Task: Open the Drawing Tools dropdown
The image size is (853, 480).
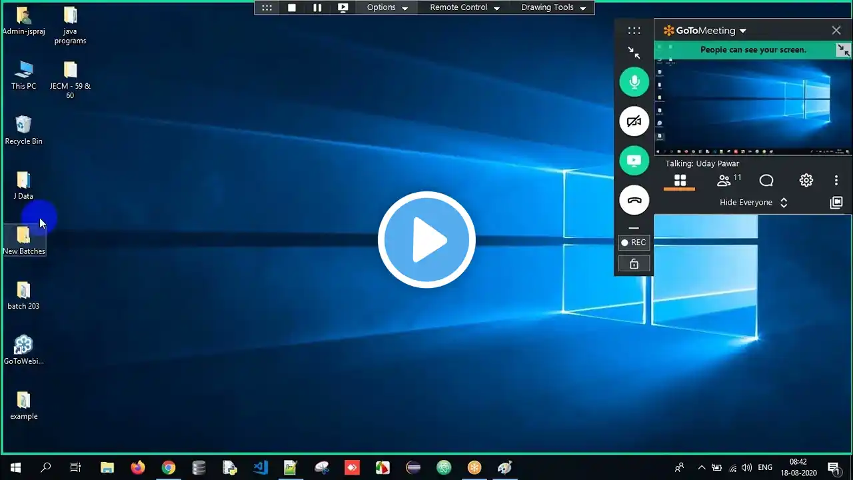Action: [553, 7]
